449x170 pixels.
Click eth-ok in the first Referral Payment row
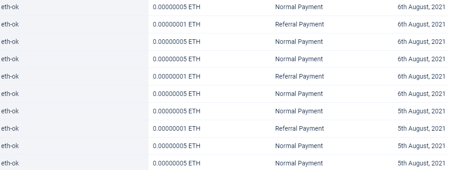pyautogui.click(x=10, y=24)
